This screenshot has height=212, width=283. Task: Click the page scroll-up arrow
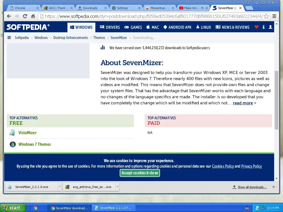click(276, 24)
